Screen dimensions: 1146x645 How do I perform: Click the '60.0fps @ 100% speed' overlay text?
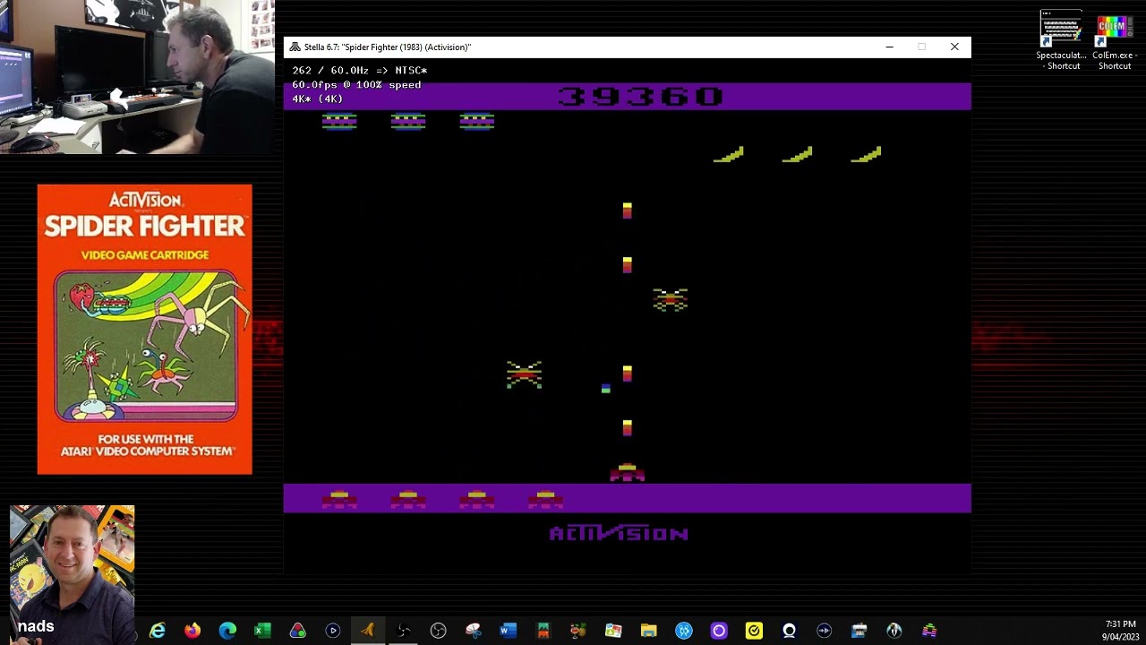click(x=356, y=84)
